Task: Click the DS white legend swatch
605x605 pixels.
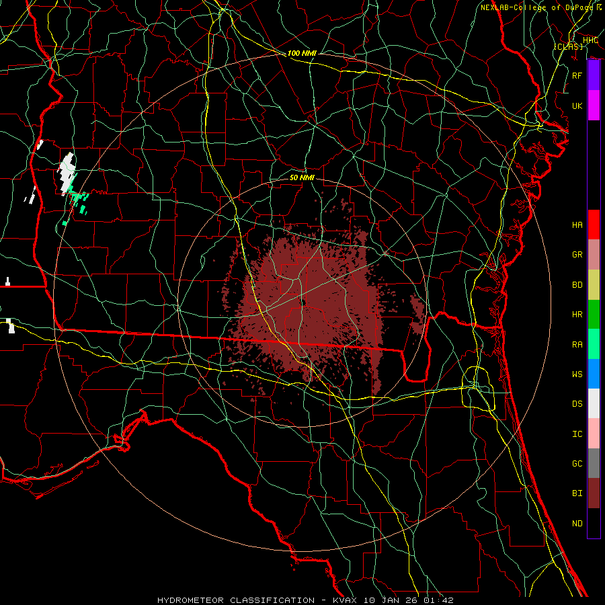Action: pyautogui.click(x=594, y=403)
